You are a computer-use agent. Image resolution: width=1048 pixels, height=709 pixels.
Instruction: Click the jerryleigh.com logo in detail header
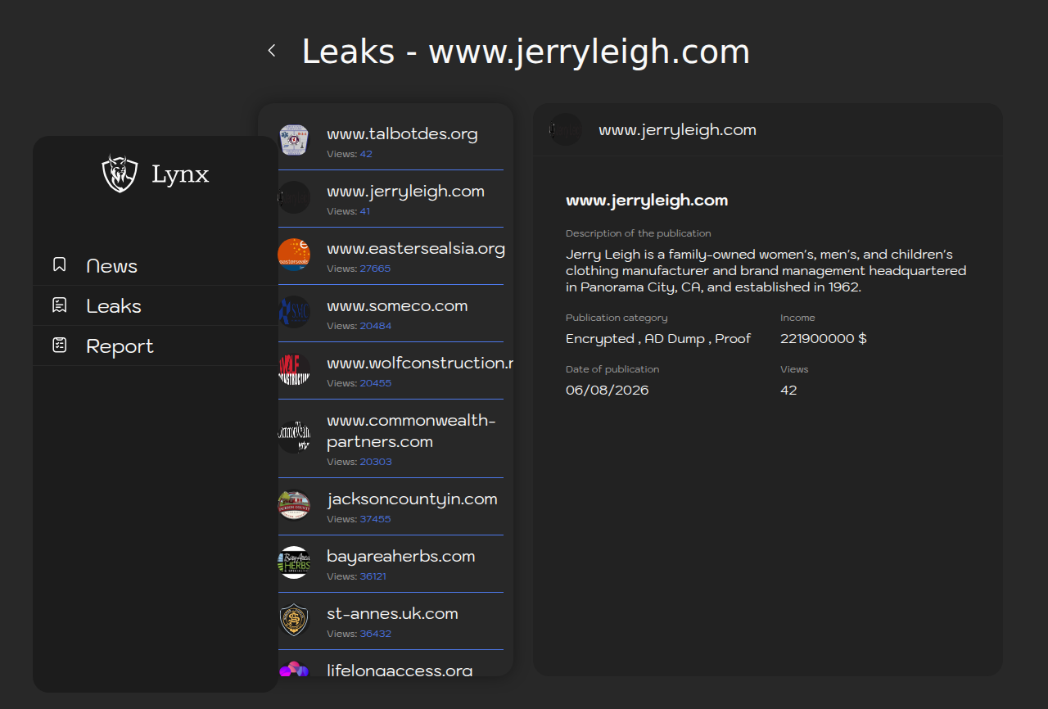(566, 129)
